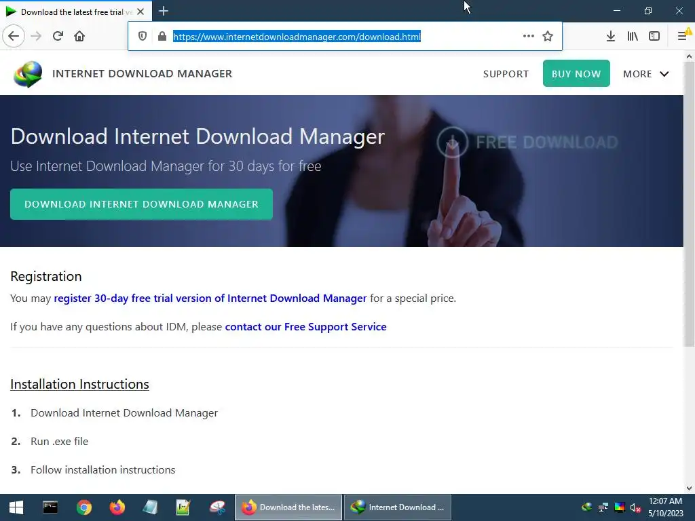Launch Google Chrome from taskbar
The image size is (695, 521).
click(x=83, y=507)
